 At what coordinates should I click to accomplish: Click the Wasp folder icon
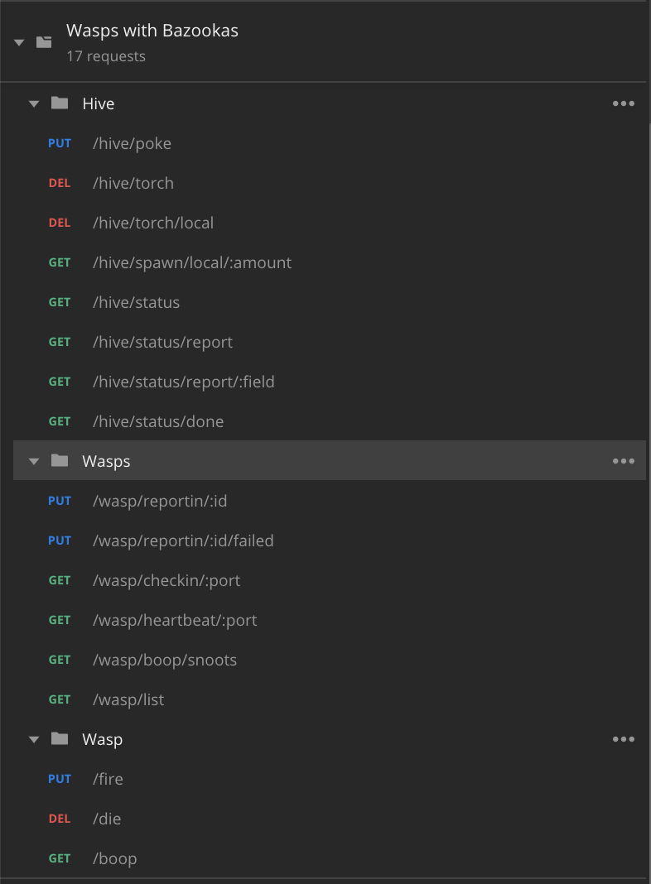pos(60,739)
